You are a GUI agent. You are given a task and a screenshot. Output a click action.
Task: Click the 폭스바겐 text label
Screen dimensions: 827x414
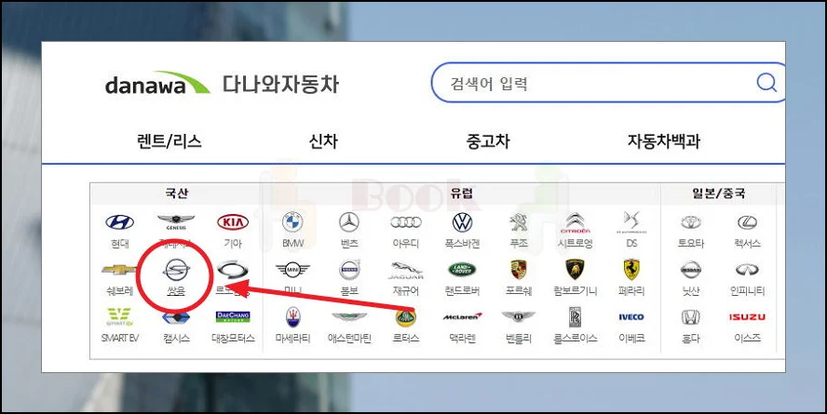(463, 244)
